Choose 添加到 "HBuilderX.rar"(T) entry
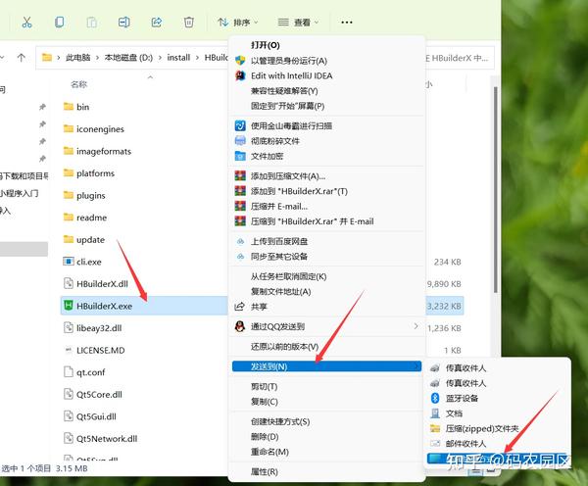The image size is (588, 486). coord(327,191)
